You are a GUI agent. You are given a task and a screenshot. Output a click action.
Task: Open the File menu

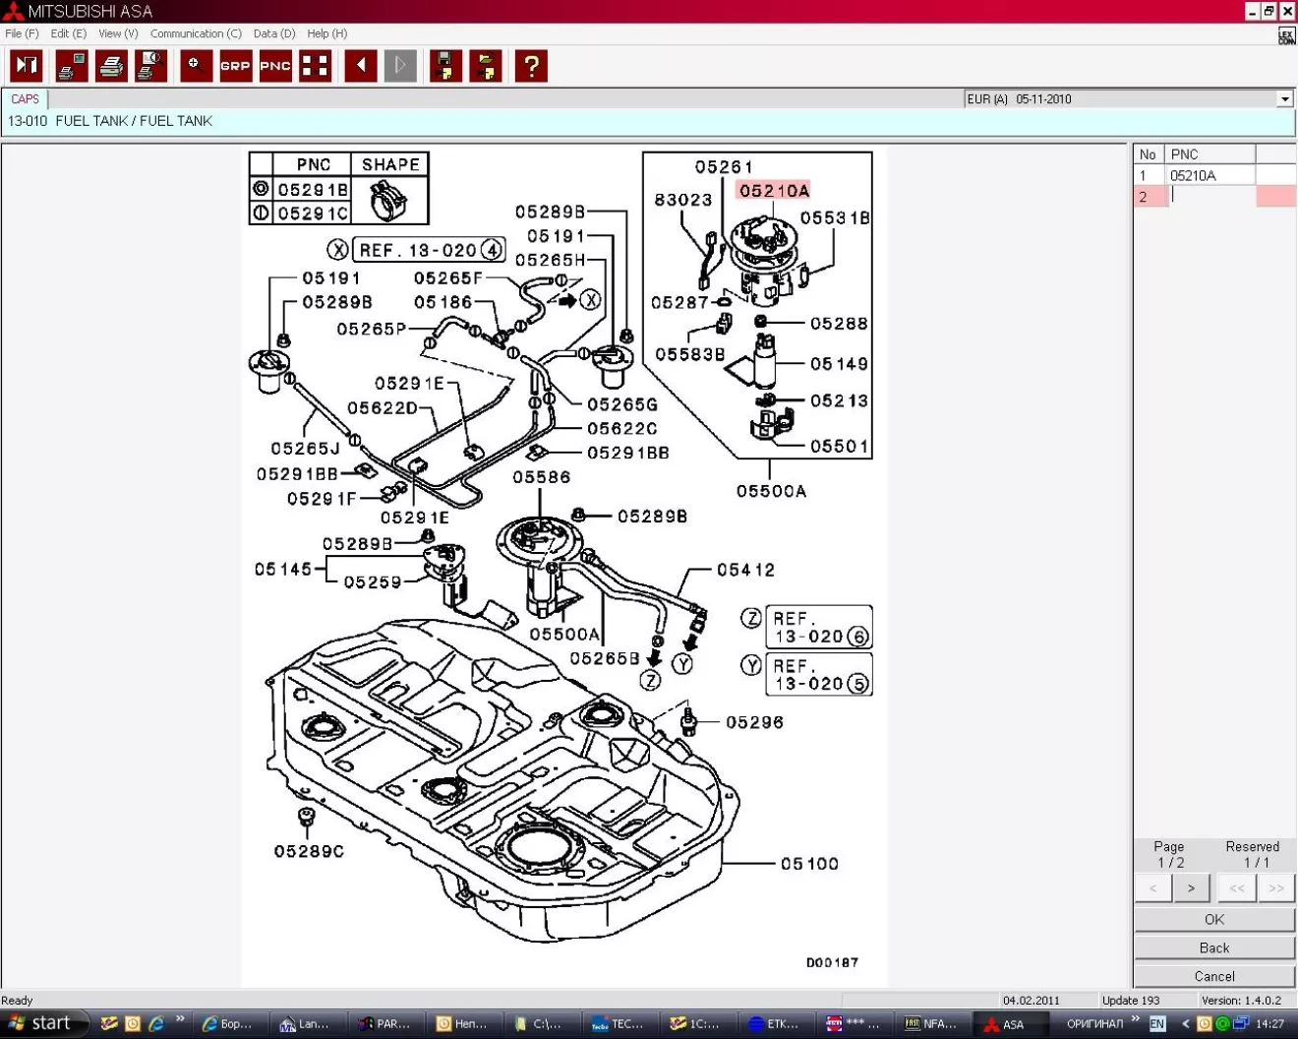tap(22, 33)
